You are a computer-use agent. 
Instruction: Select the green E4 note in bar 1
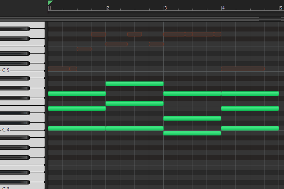77,108
